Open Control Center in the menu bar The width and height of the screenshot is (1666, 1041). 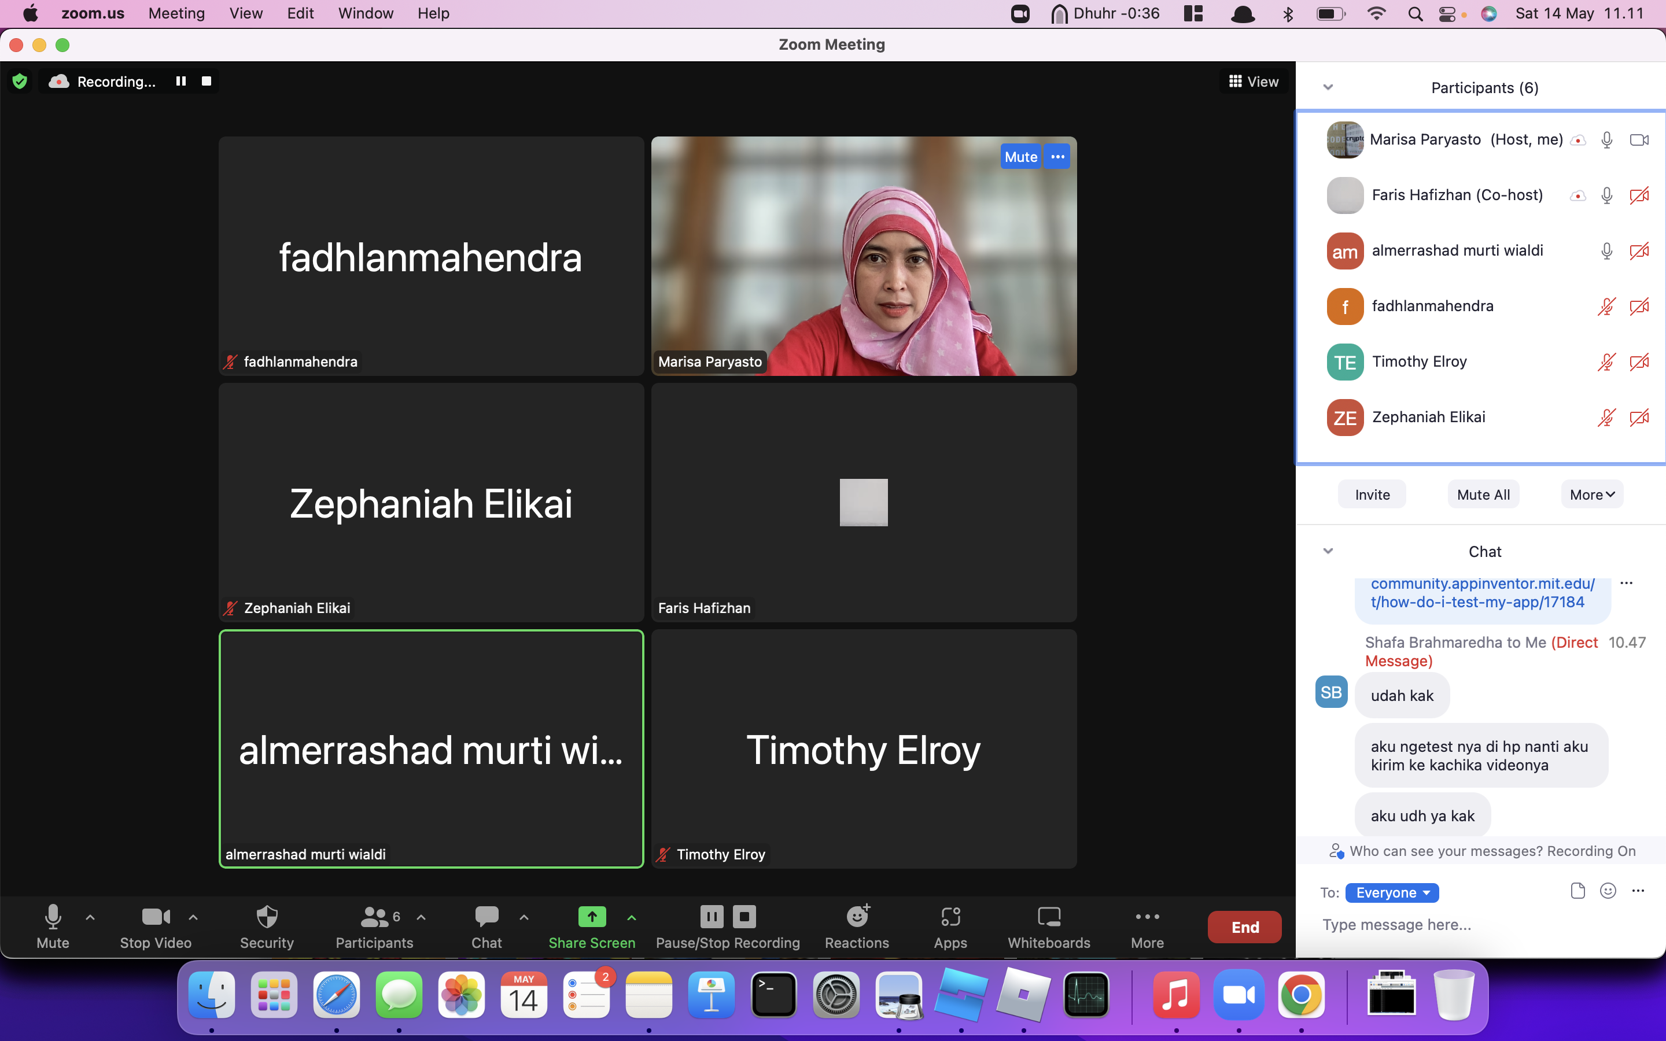click(1447, 13)
